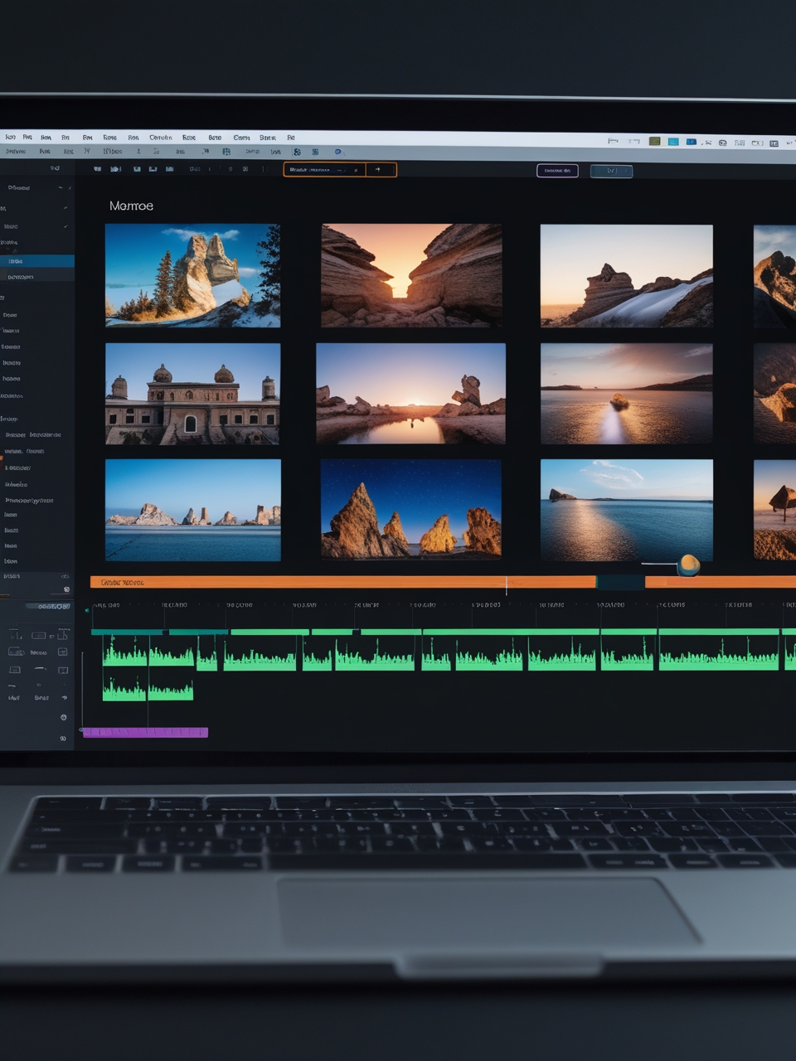This screenshot has height=1061, width=796.
Task: Click the green swatch icon in top-right toolbar
Action: (654, 142)
